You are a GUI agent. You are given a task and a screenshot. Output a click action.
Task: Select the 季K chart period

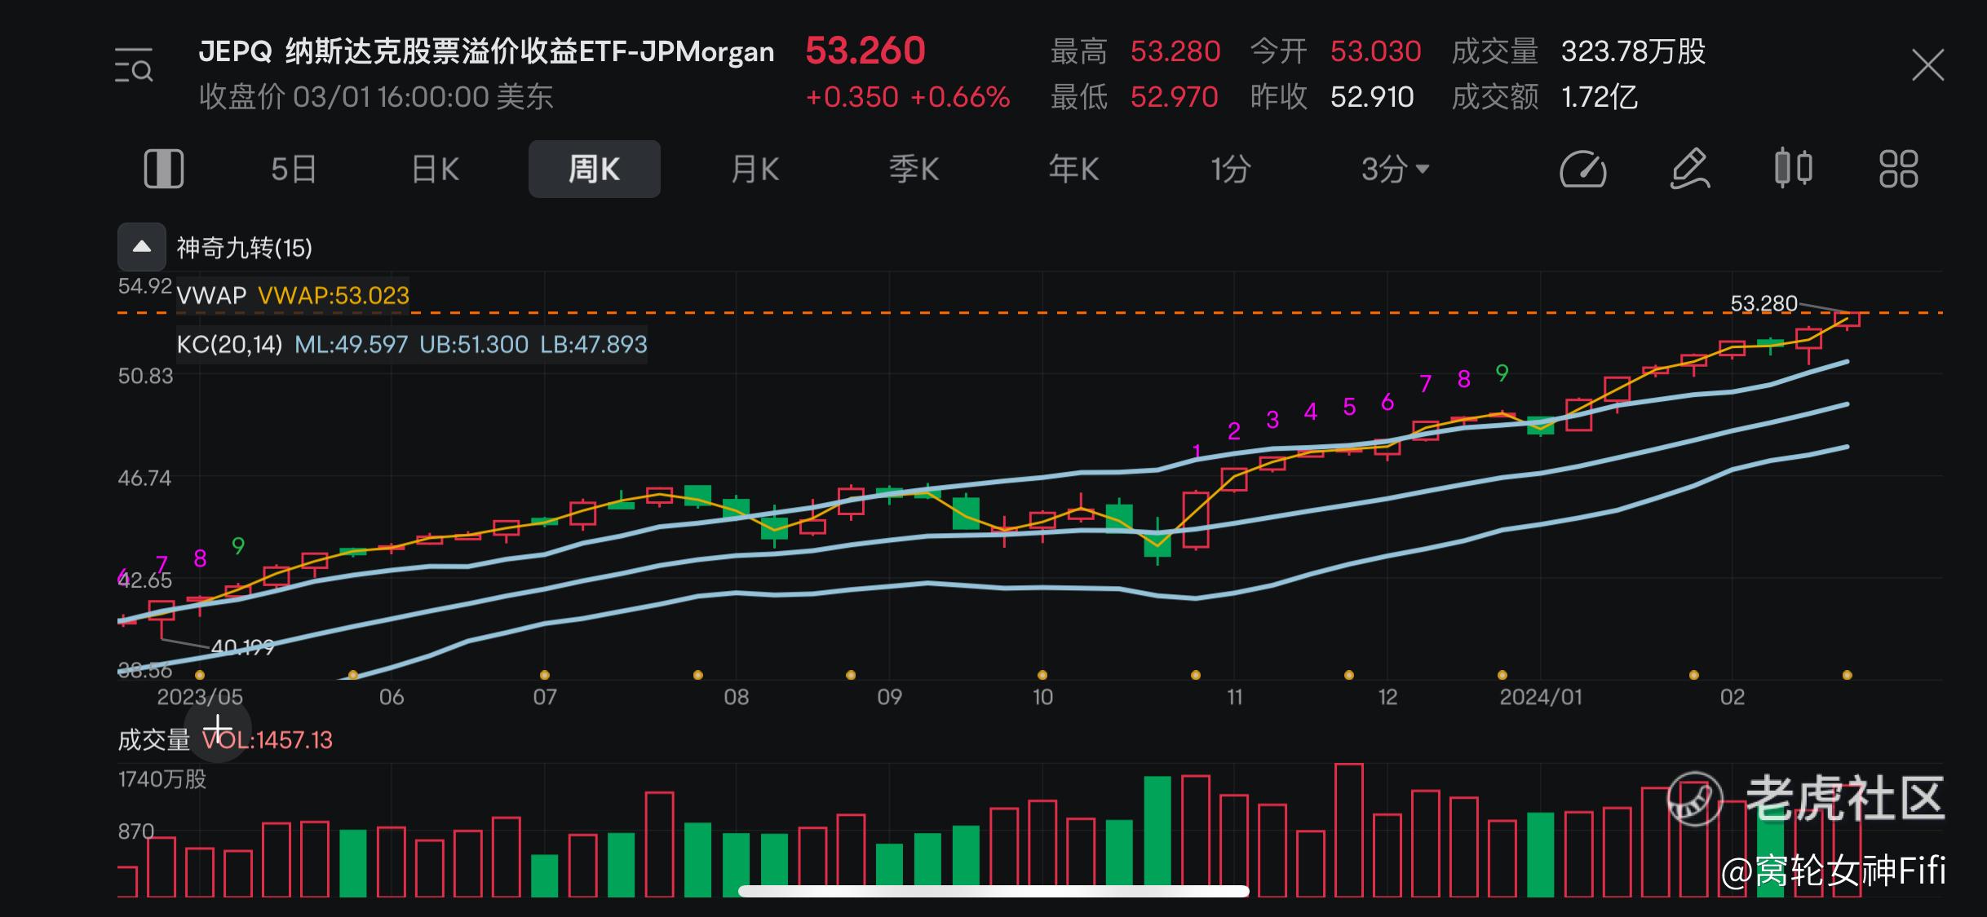point(914,170)
